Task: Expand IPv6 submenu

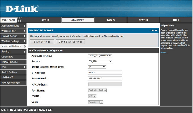Action: coord(13,67)
